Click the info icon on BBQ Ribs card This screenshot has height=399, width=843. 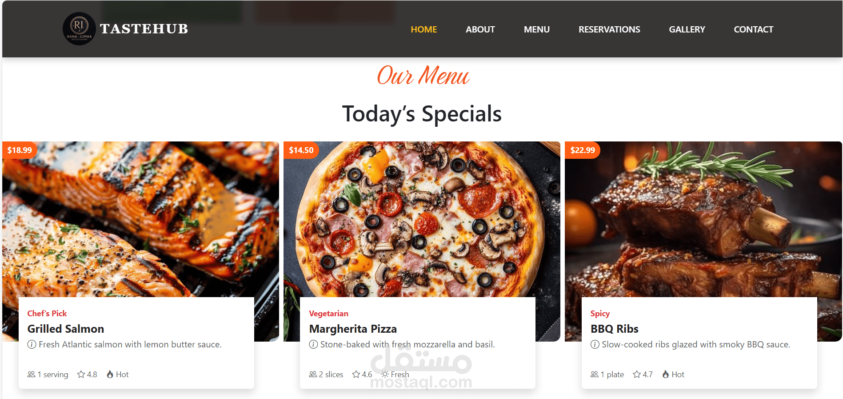(x=595, y=344)
